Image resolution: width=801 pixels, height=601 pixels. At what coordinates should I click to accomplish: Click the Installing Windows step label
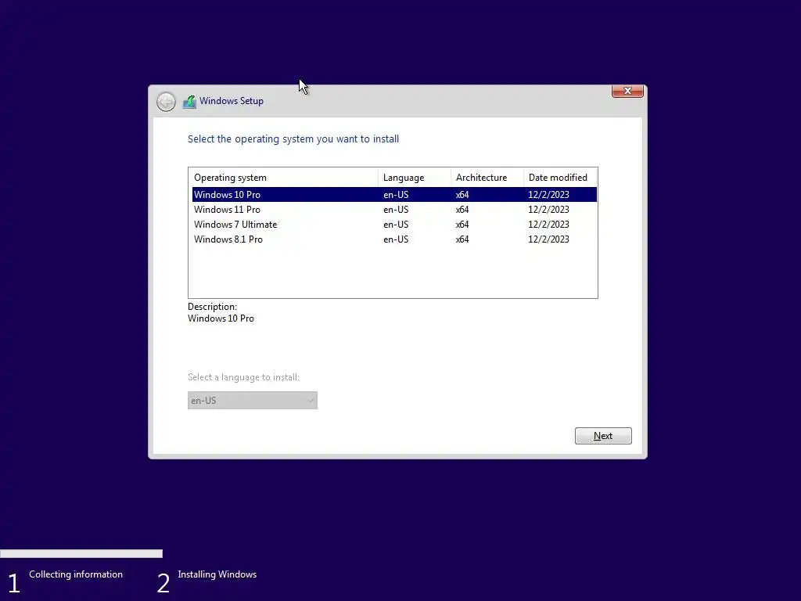click(x=217, y=574)
